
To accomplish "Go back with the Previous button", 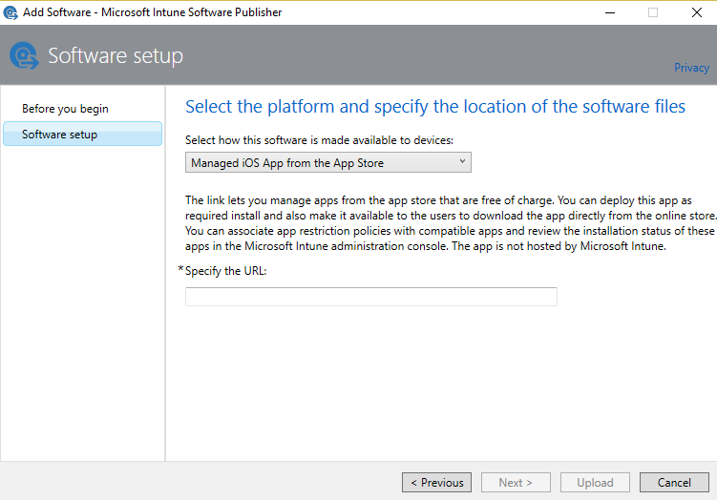I will pyautogui.click(x=436, y=483).
